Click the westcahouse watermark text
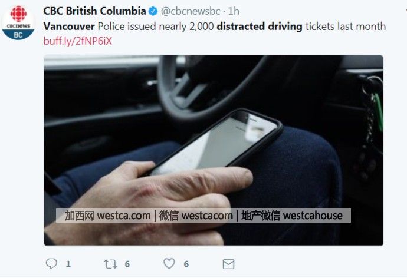 [x=313, y=216]
